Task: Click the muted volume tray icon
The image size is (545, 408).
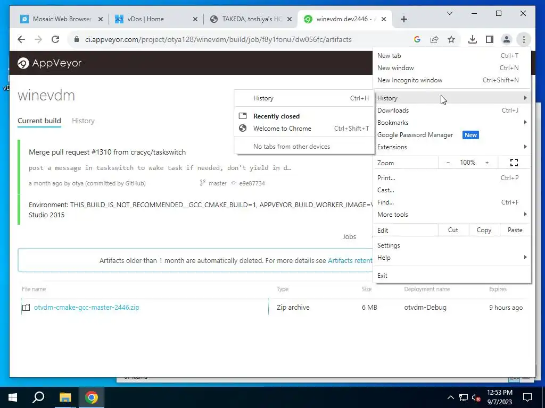Action: [x=476, y=397]
